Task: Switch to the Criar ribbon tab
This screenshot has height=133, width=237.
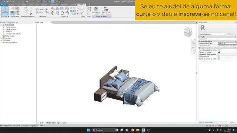Action: pyautogui.click(x=18, y=5)
